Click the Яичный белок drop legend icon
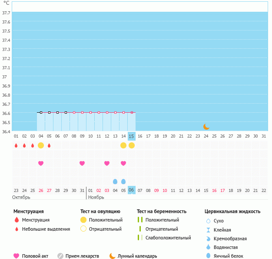The height and width of the screenshot is (259, 272). pos(208,256)
